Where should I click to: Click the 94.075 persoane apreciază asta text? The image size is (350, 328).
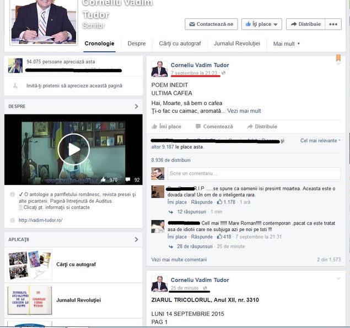61,62
